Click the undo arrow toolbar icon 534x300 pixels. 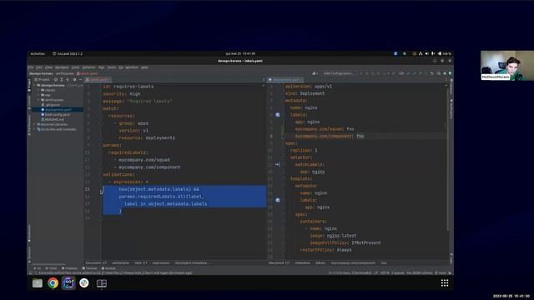pyautogui.click(x=432, y=73)
